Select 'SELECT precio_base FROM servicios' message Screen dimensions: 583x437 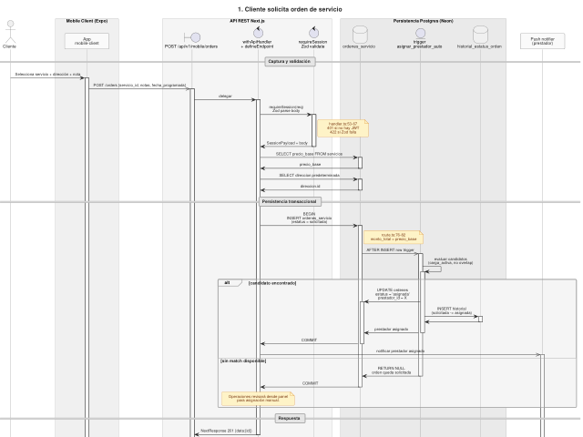[309, 154]
